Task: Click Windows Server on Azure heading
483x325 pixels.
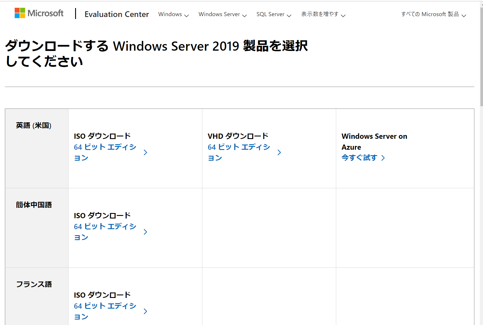Action: tap(374, 142)
